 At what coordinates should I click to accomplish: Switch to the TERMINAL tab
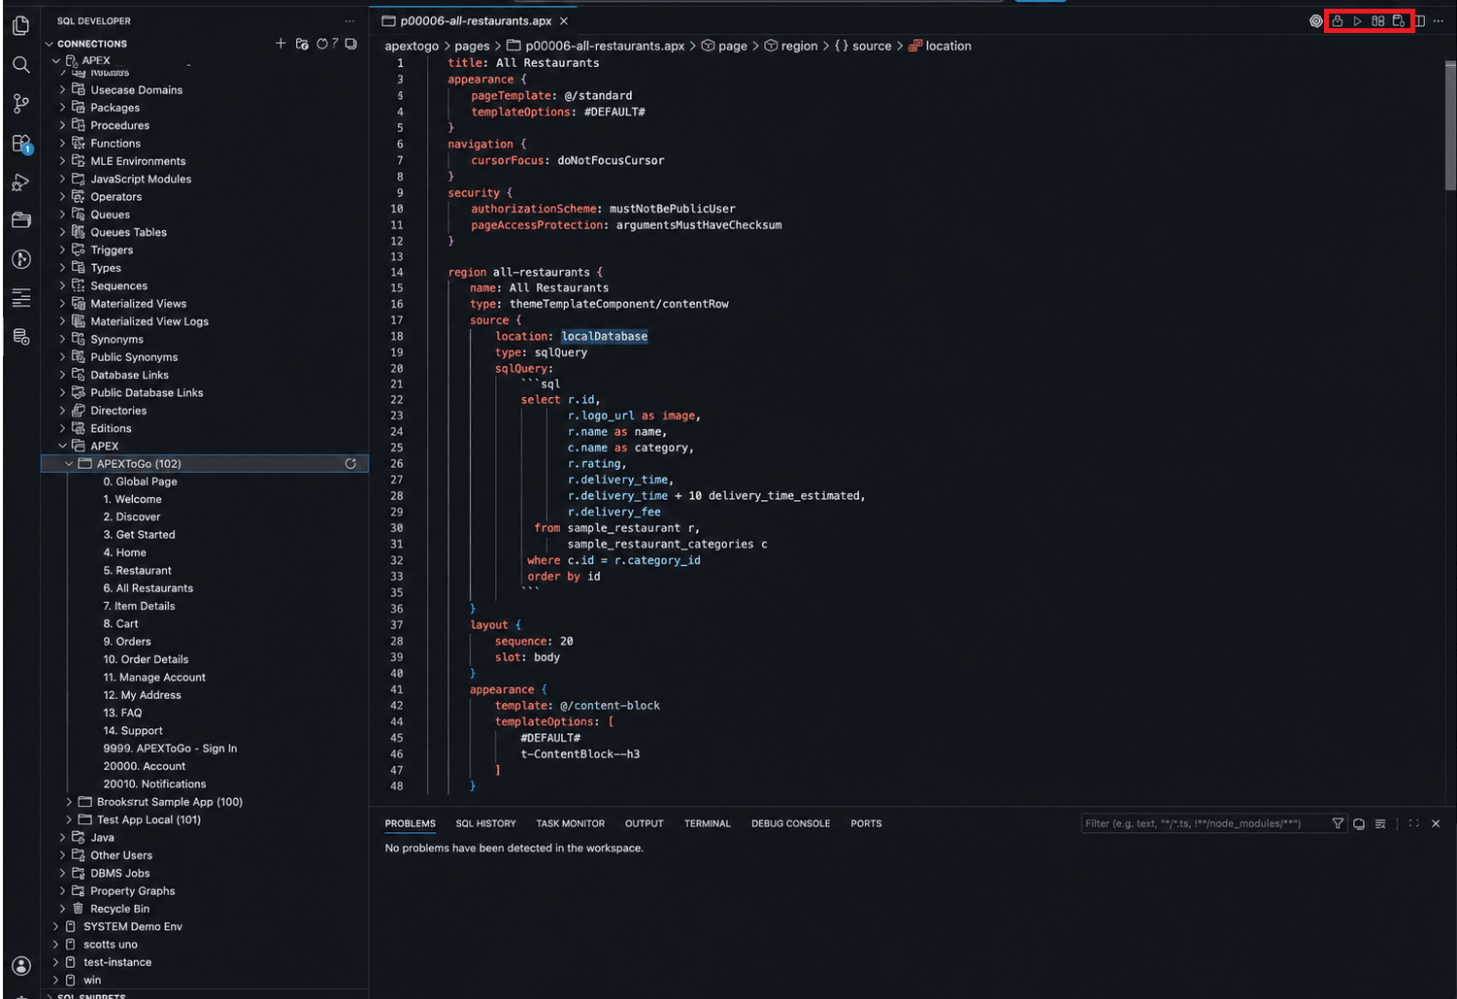pyautogui.click(x=707, y=823)
